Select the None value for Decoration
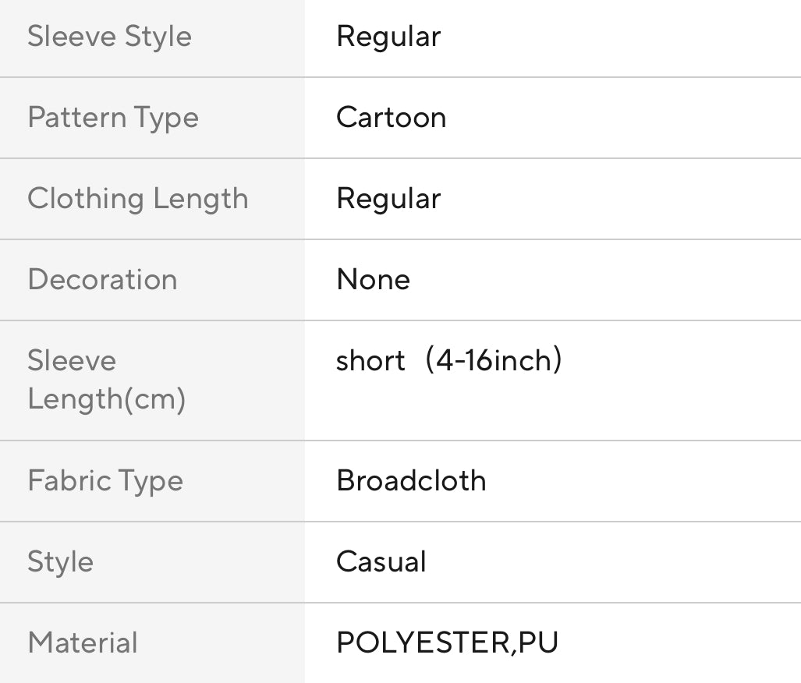The image size is (801, 683). click(x=373, y=280)
